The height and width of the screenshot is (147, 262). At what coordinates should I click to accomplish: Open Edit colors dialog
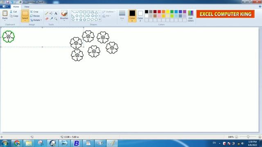190,16
